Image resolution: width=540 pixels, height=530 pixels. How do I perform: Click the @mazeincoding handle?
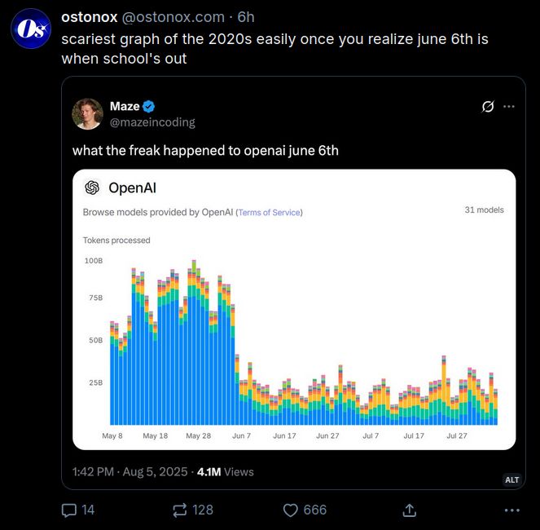point(152,122)
